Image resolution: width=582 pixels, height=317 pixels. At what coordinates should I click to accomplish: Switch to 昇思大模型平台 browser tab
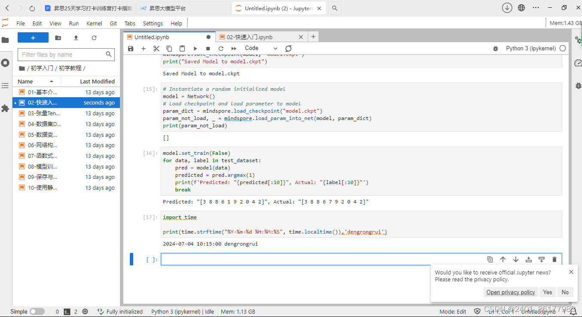[x=184, y=8]
